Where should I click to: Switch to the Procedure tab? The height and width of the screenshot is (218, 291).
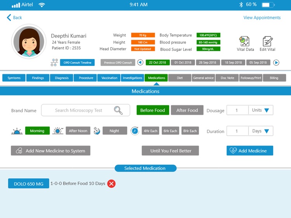85,78
